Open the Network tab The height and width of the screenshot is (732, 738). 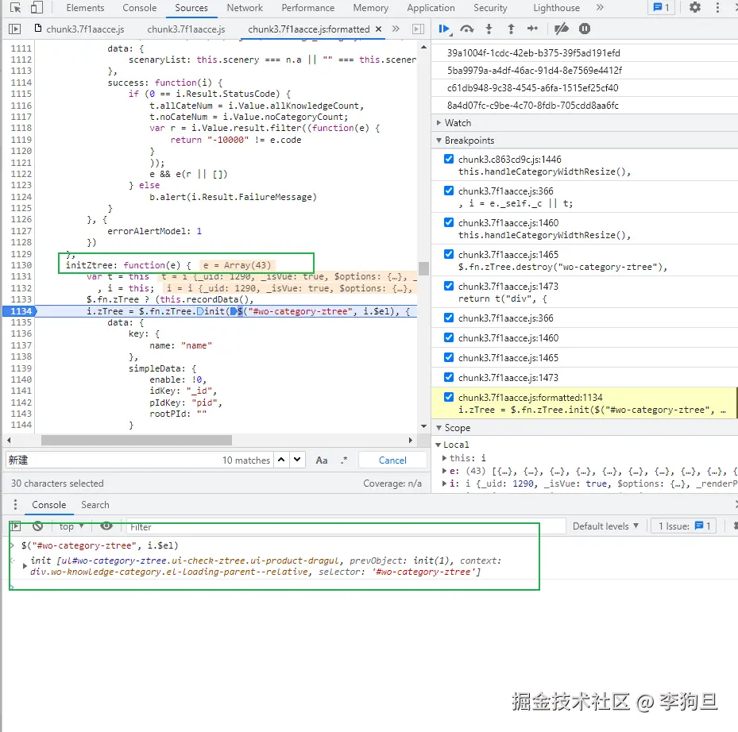[245, 8]
